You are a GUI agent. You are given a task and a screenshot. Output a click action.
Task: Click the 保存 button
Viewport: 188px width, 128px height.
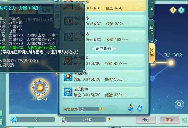pos(169,120)
